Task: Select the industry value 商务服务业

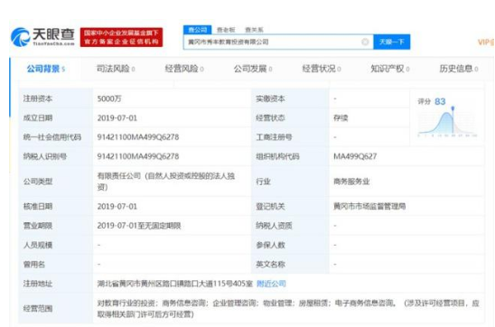Action: [x=351, y=182]
